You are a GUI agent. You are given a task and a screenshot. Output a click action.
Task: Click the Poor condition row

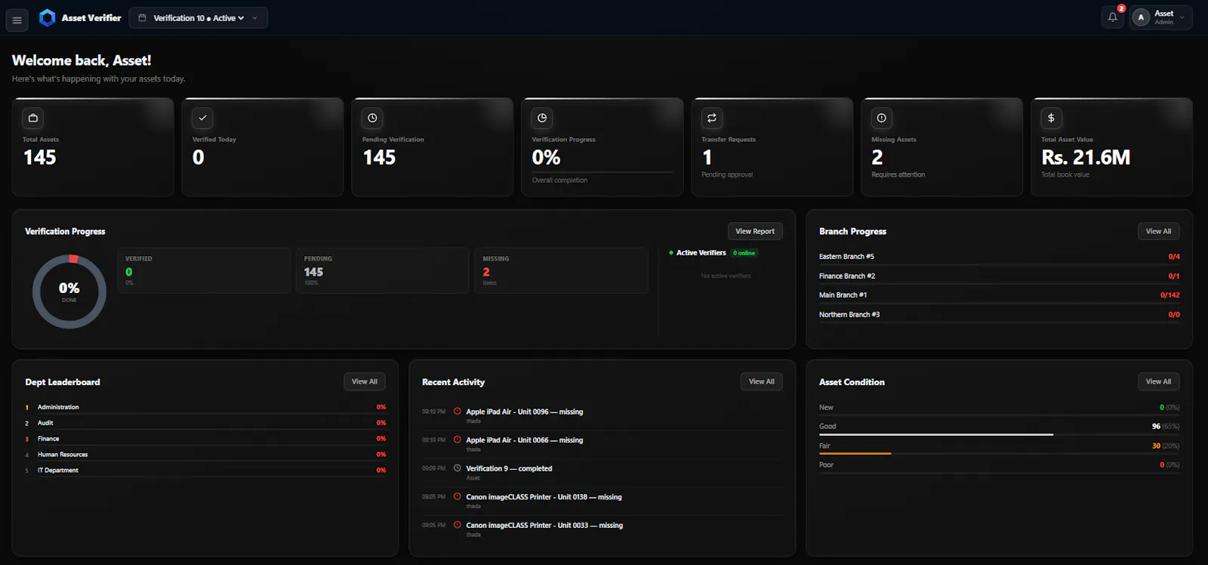(999, 466)
